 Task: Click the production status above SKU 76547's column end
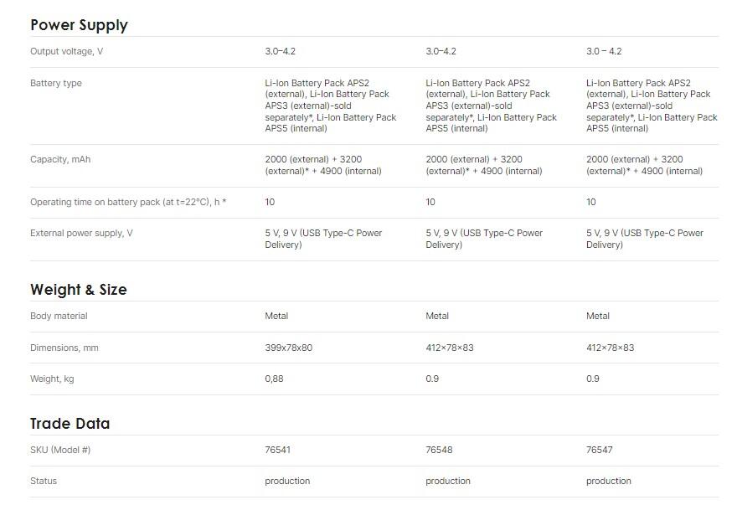(609, 482)
